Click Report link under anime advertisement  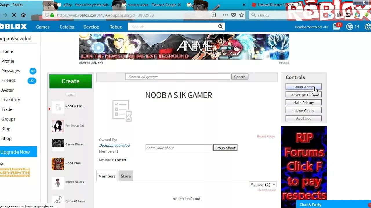point(284,63)
